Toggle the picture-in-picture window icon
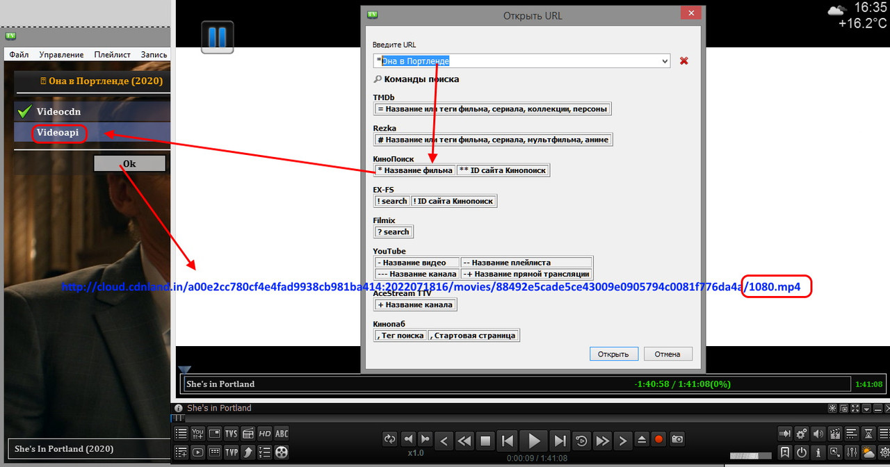Screen dimensions: 890x467 [215, 434]
